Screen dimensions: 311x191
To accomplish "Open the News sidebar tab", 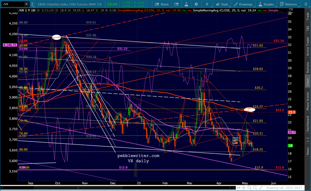I will [308, 151].
